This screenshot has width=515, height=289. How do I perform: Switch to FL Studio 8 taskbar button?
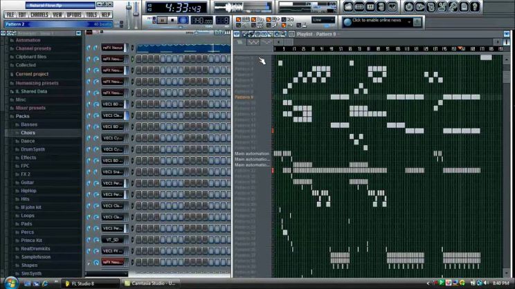(90, 283)
